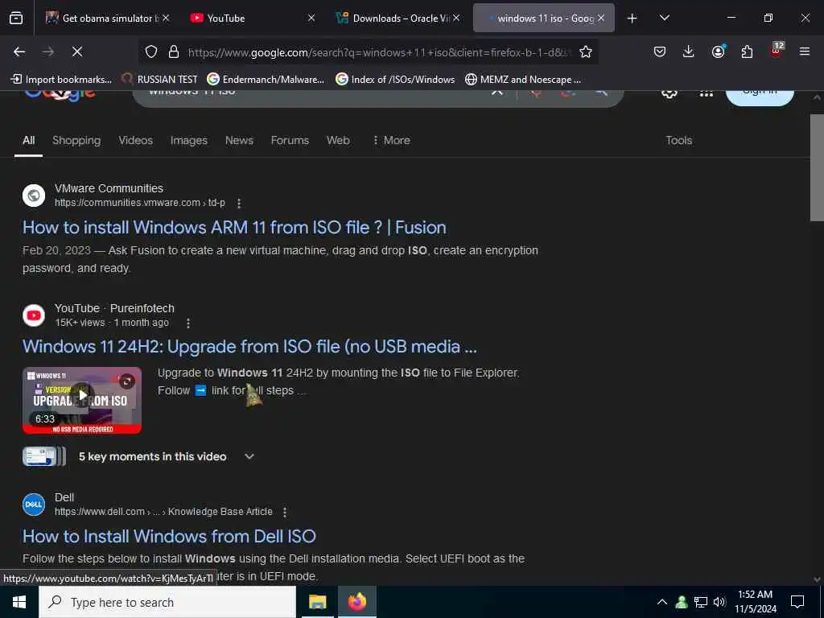Image resolution: width=824 pixels, height=618 pixels.
Task: Close the YouTube tab
Action: pos(311,18)
